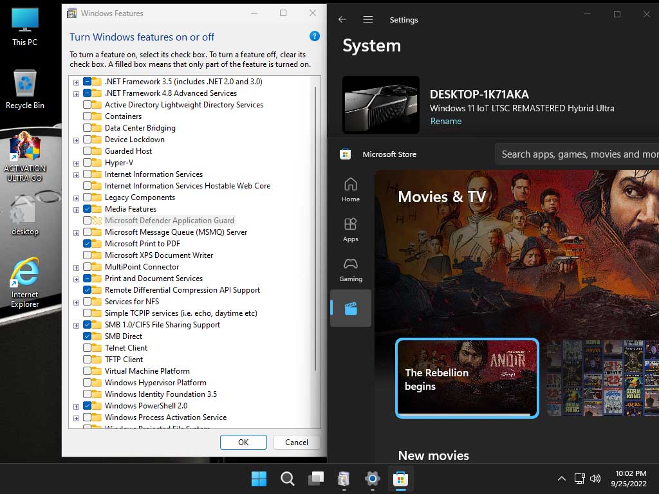The height and width of the screenshot is (494, 659).
Task: Show hidden system tray icons
Action: coord(561,479)
